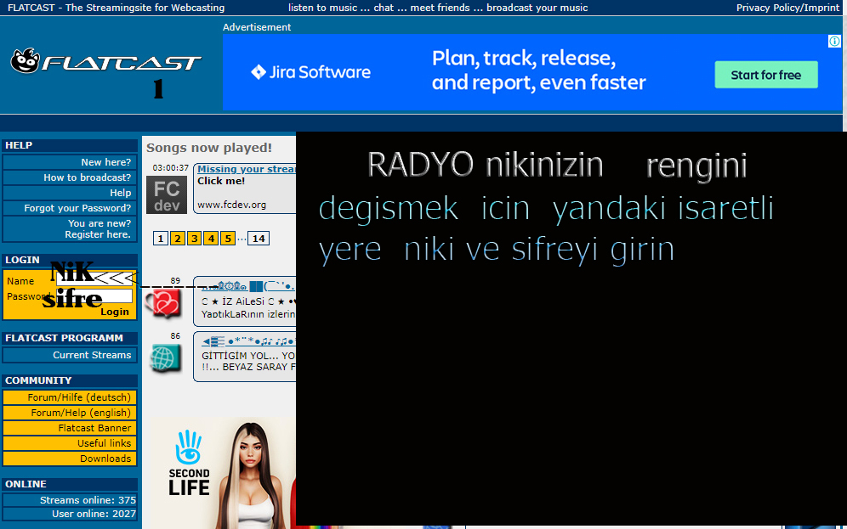This screenshot has height=529, width=847.
Task: Click the Flatcast logo
Action: click(105, 62)
